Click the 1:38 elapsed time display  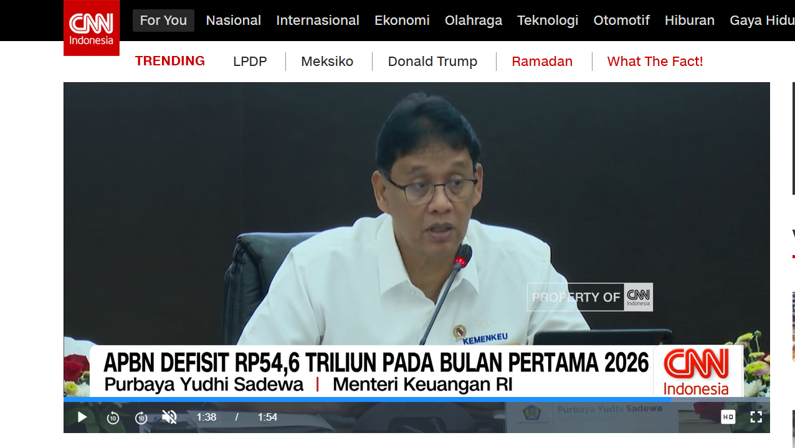tap(206, 418)
